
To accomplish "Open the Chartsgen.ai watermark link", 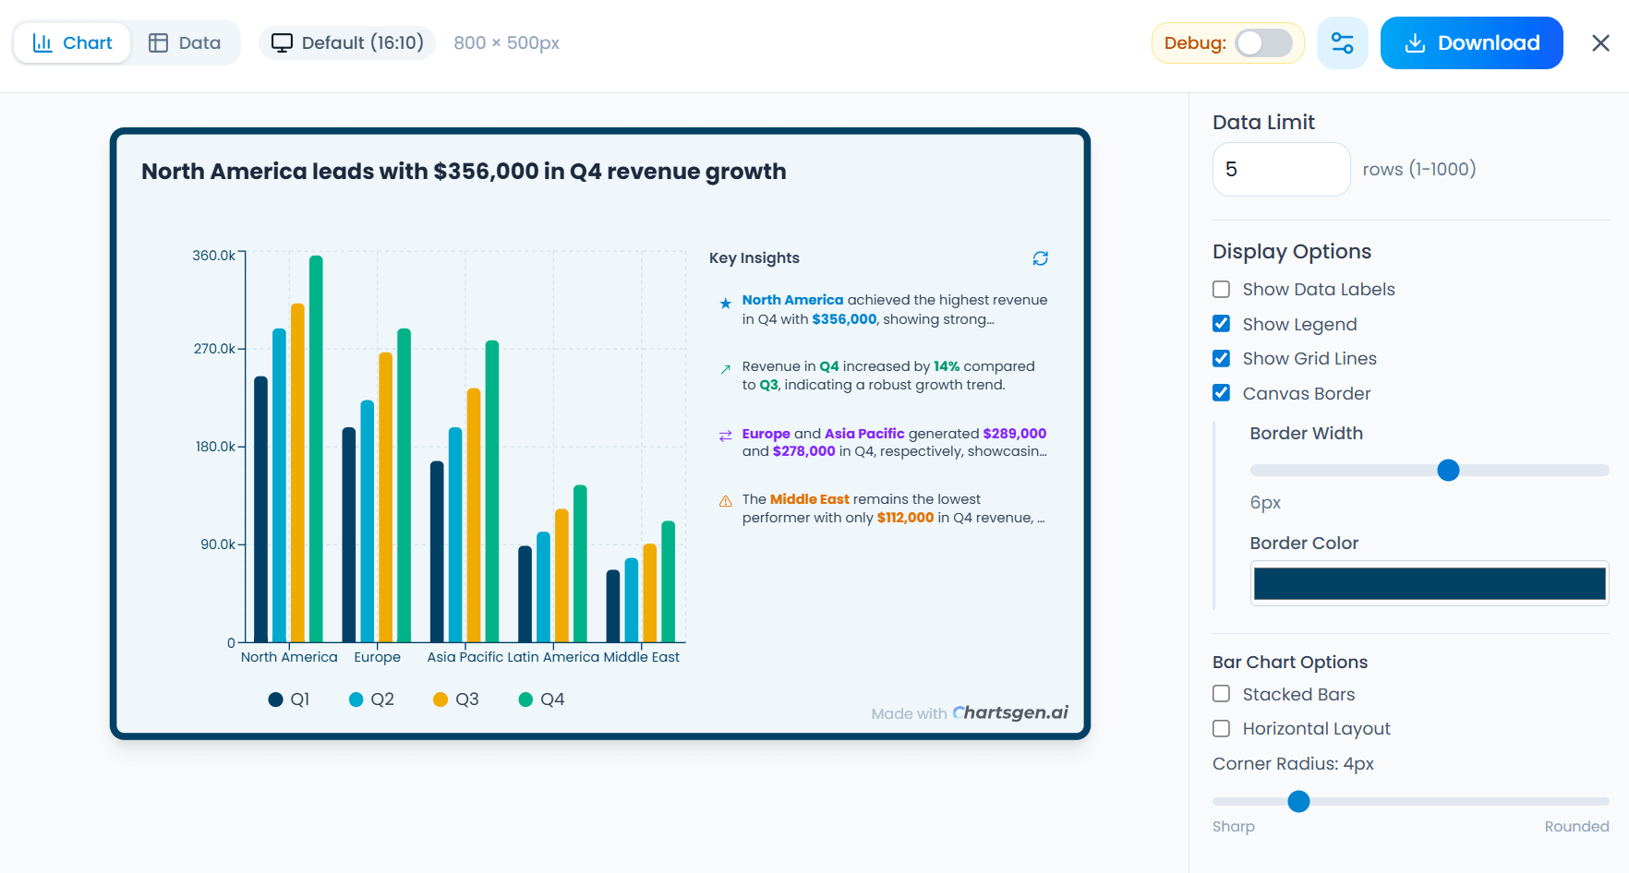I will click(x=1009, y=712).
